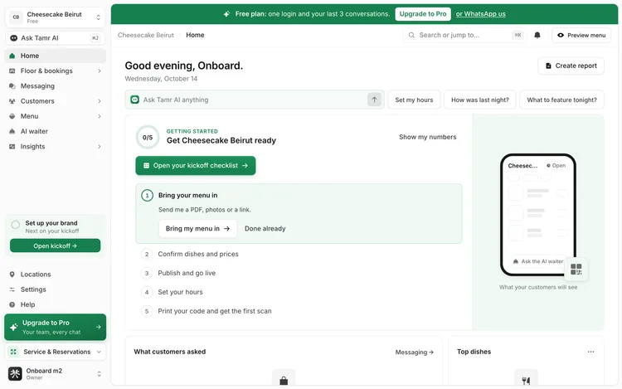622x389 pixels.
Task: Click the notifications bell icon
Action: coord(537,36)
